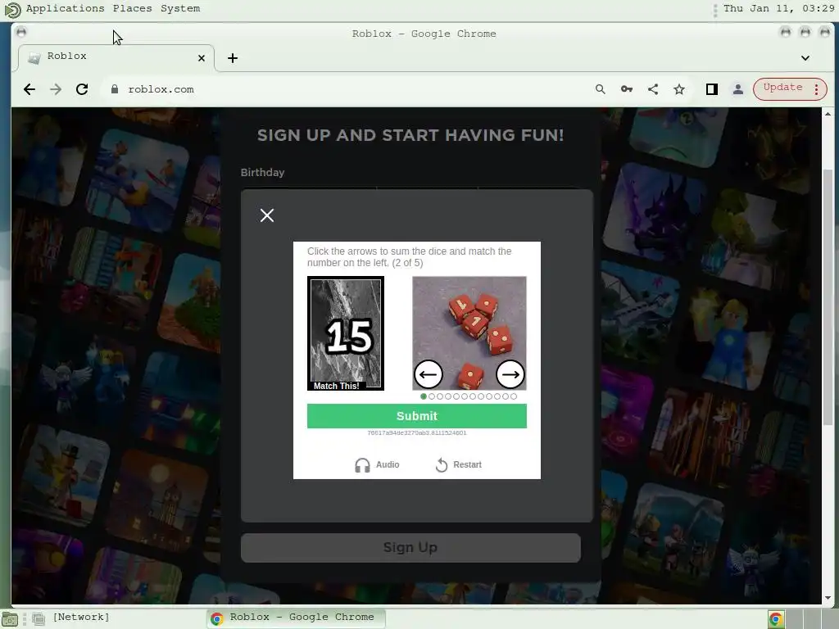Click the right arrow on dice image
Screen dimensions: 839x629
pos(510,374)
